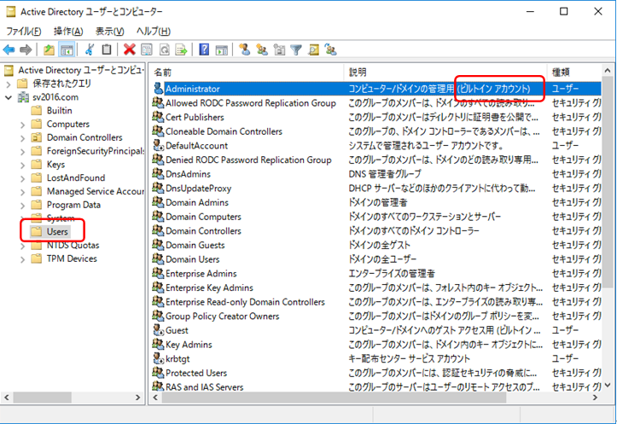Select the Builtin container in tree
This screenshot has height=424, width=617.
point(60,111)
